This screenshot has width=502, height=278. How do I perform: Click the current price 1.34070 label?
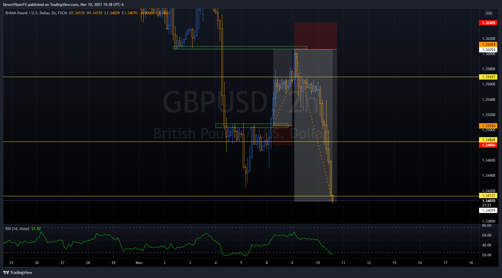pos(488,201)
